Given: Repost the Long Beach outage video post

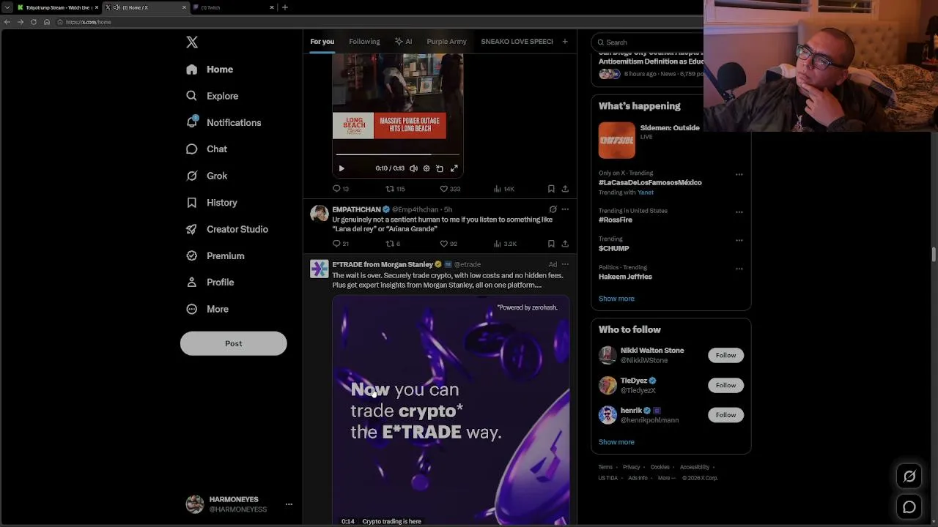Looking at the screenshot, I should pos(395,189).
